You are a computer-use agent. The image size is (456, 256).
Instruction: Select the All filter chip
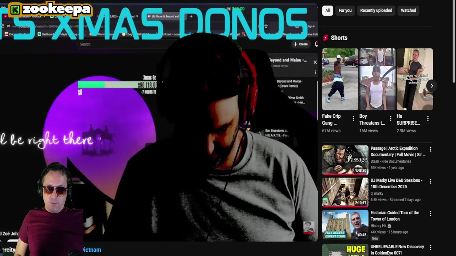(327, 10)
